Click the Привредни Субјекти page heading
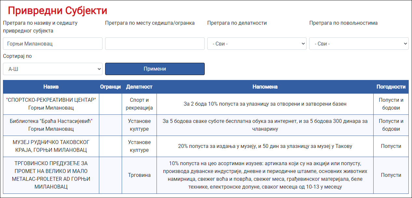The width and height of the screenshot is (412, 198). 58,11
